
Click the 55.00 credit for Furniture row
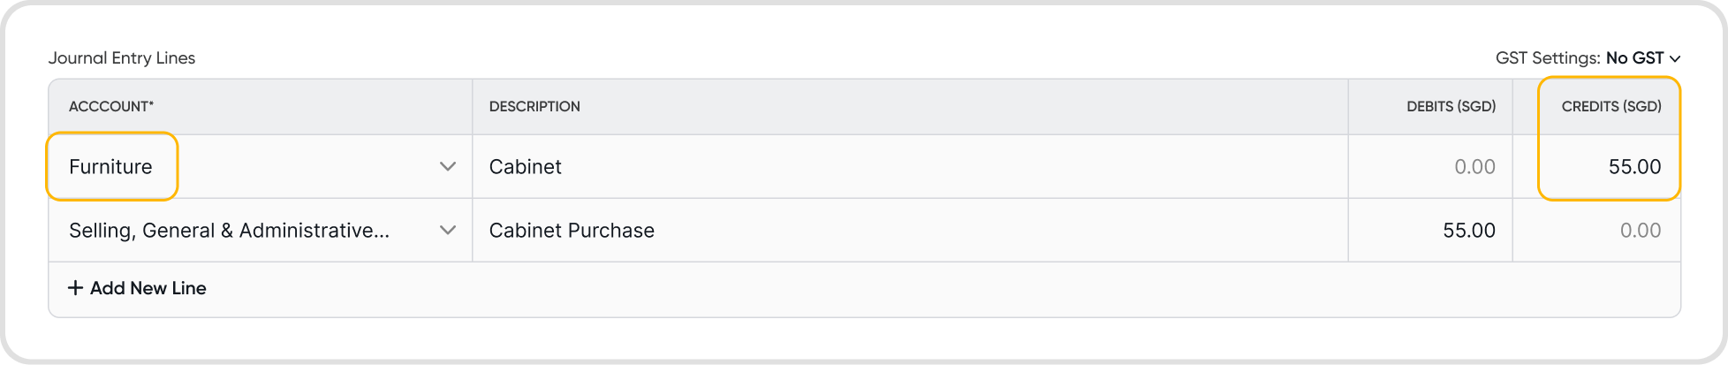pos(1633,167)
